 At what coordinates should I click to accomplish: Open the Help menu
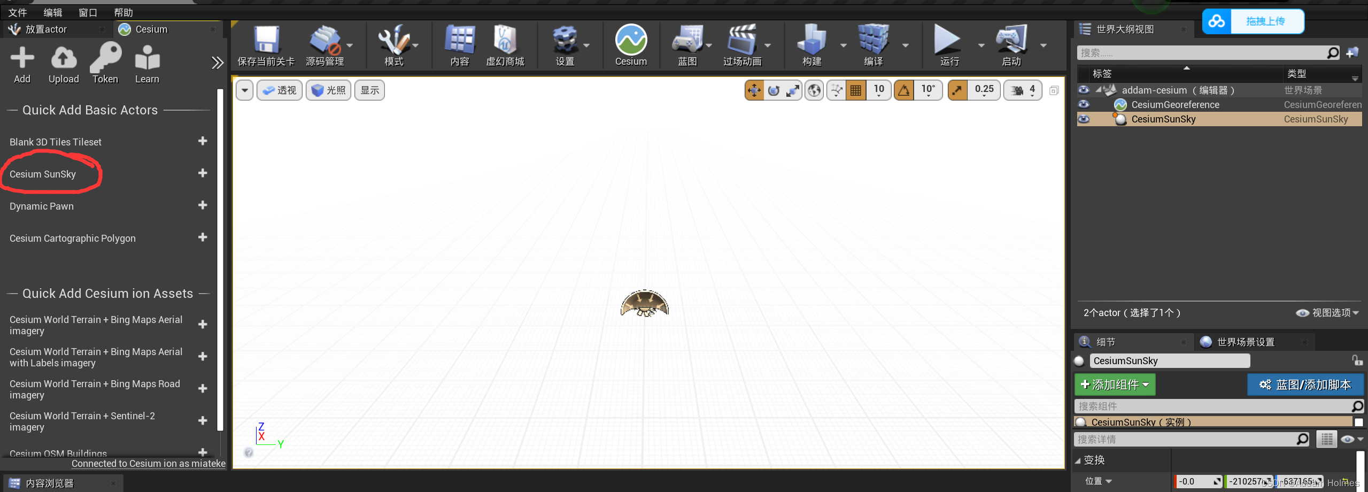[123, 12]
